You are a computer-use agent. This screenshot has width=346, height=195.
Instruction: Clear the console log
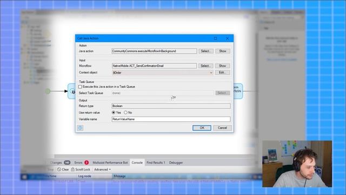(63, 170)
